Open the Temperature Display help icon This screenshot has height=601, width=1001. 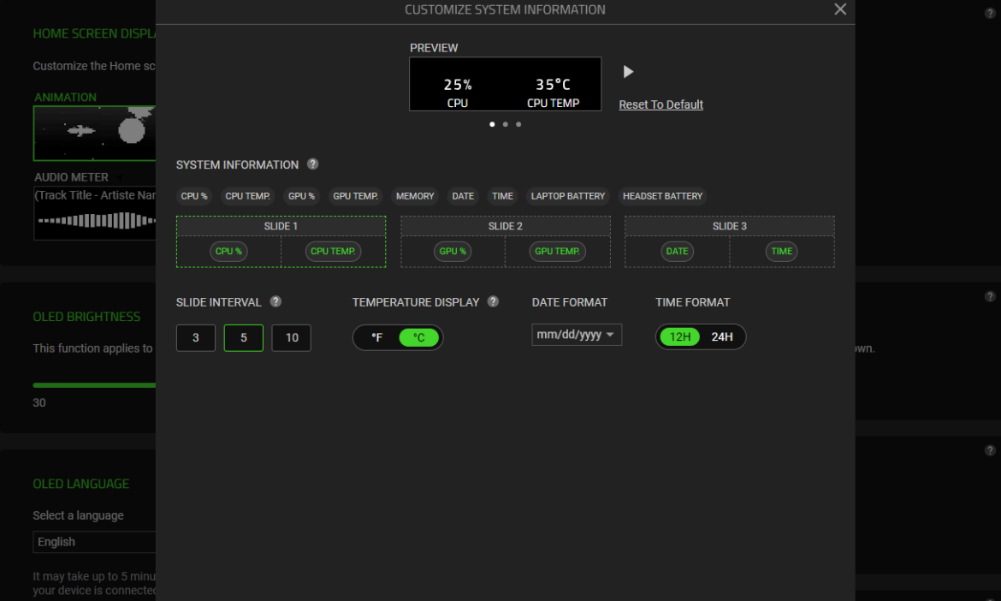click(494, 301)
